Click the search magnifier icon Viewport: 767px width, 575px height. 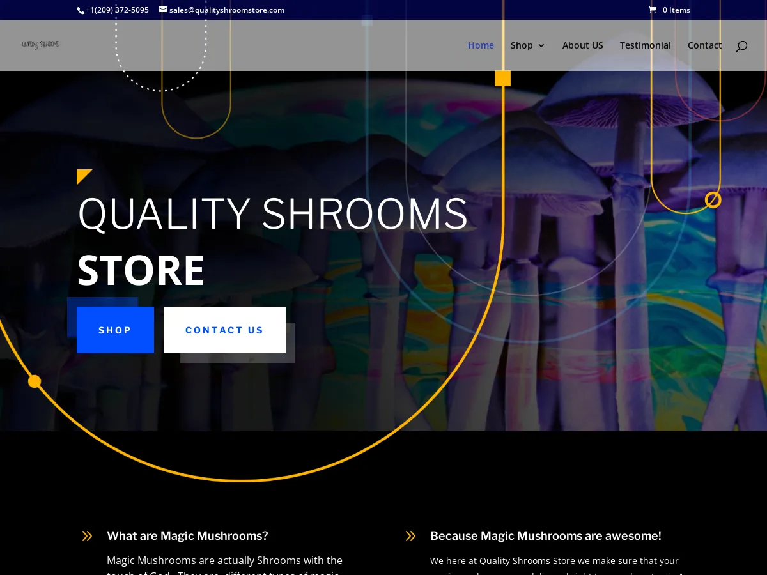[x=741, y=45]
